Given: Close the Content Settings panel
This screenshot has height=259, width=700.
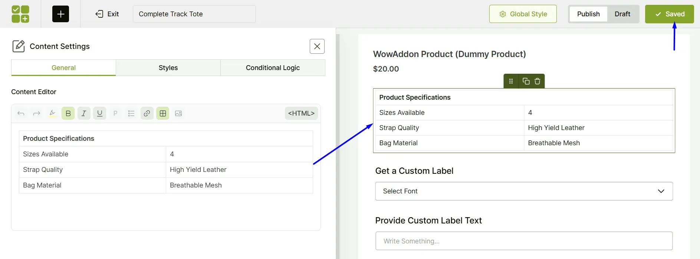Looking at the screenshot, I should pyautogui.click(x=317, y=46).
